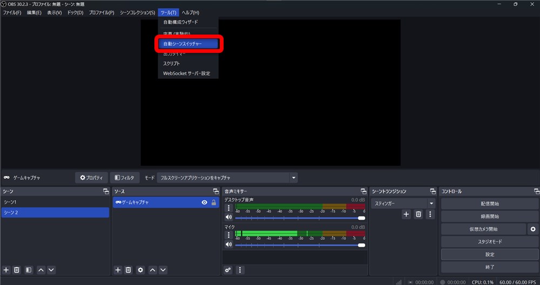The width and height of the screenshot is (540, 285).
Task: Open WebSocket サーバー設定 entry
Action: click(188, 73)
